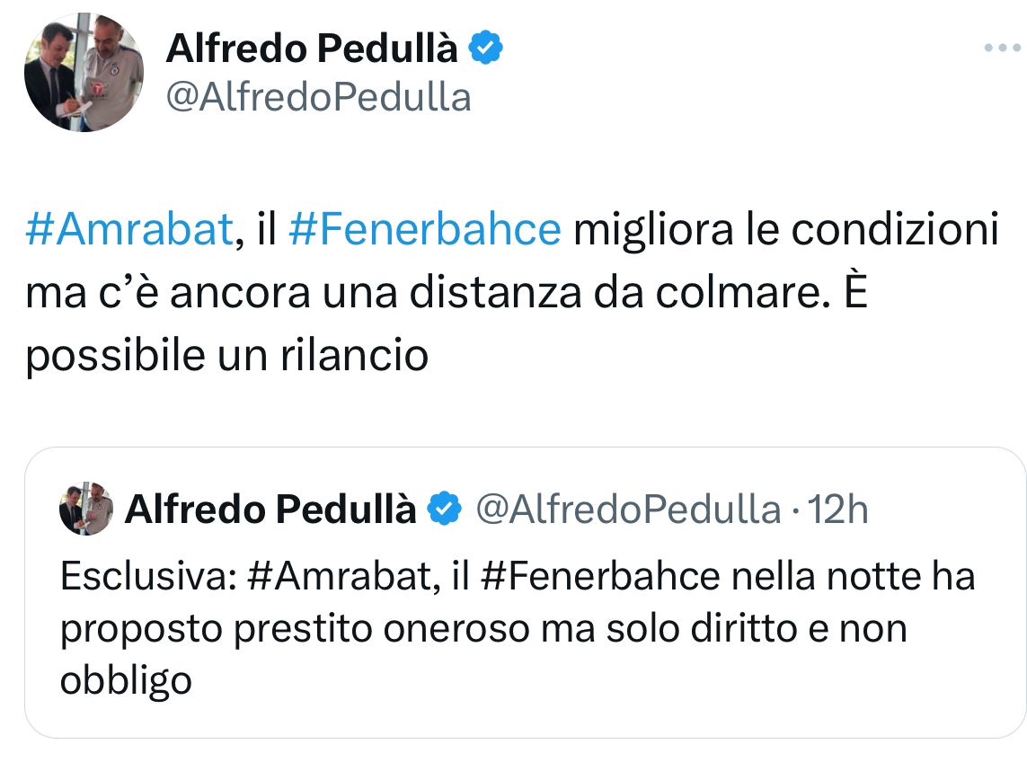Open the quoted tweet at "obbligo"
This screenshot has width=1027, height=771.
tap(126, 680)
